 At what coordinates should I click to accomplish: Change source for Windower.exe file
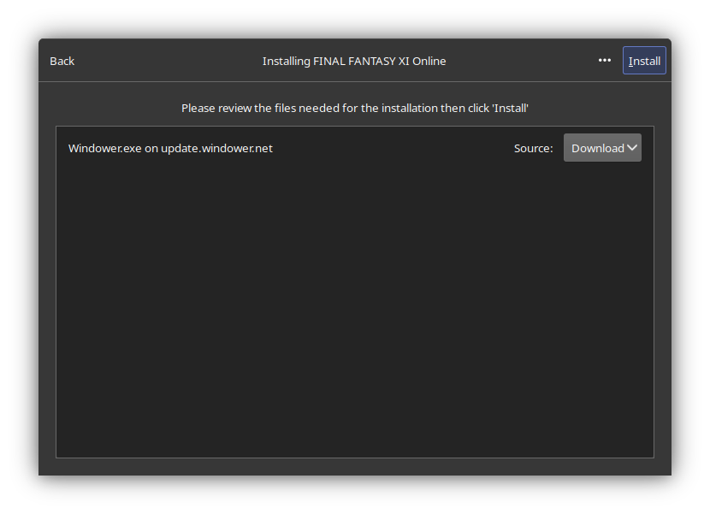(x=602, y=148)
